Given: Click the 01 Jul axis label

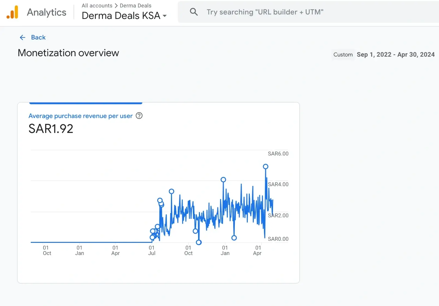Looking at the screenshot, I should [152, 250].
